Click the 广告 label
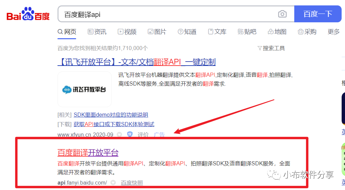 [x=159, y=135]
